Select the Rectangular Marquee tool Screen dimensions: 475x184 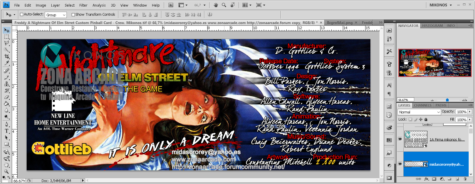(7, 37)
